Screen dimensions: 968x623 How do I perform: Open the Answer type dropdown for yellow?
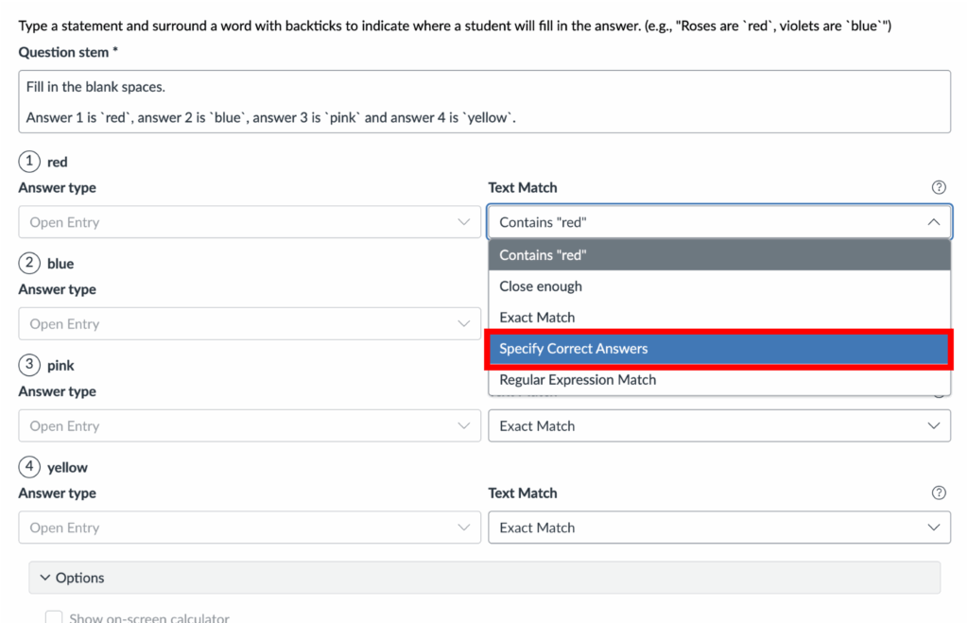tap(250, 528)
